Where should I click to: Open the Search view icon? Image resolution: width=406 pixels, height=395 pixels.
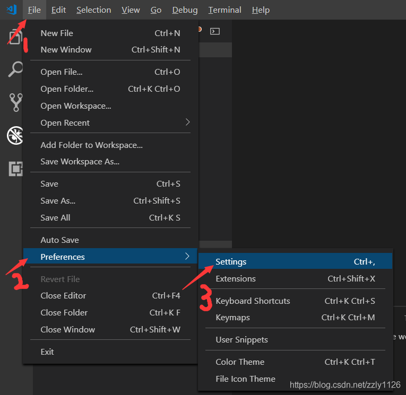[x=15, y=69]
